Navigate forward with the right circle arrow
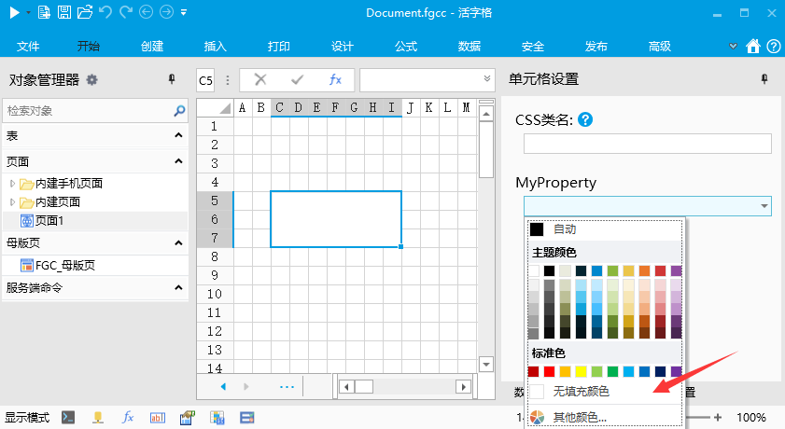 166,12
